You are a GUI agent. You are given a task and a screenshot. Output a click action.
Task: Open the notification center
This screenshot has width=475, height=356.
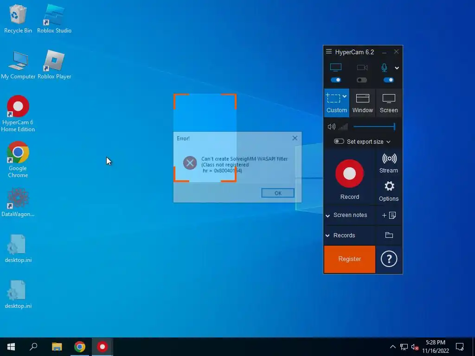coord(460,347)
